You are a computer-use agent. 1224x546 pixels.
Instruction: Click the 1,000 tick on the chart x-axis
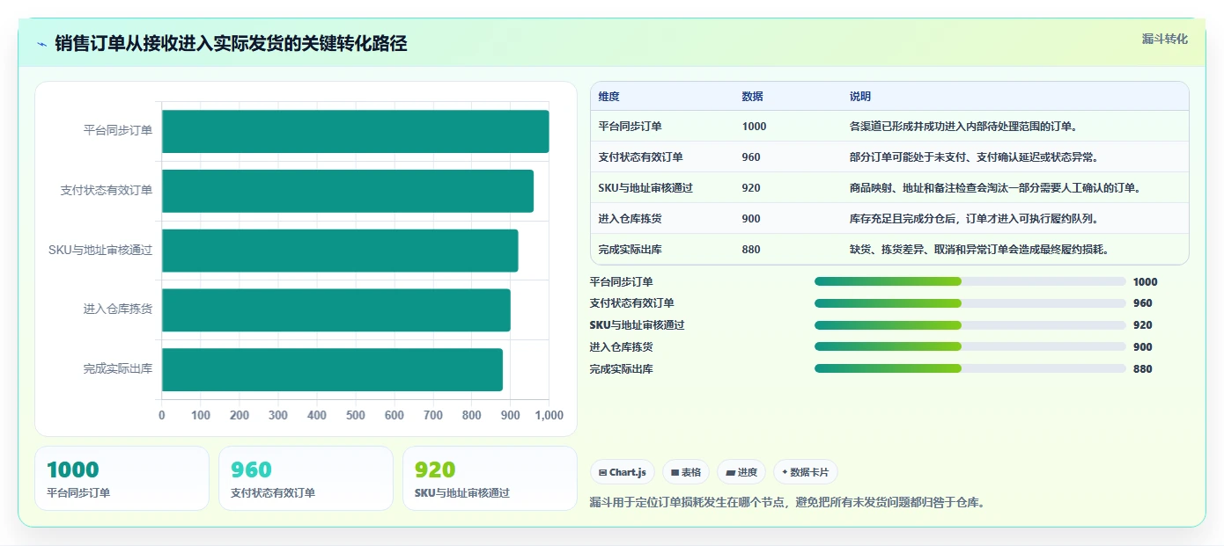(549, 416)
